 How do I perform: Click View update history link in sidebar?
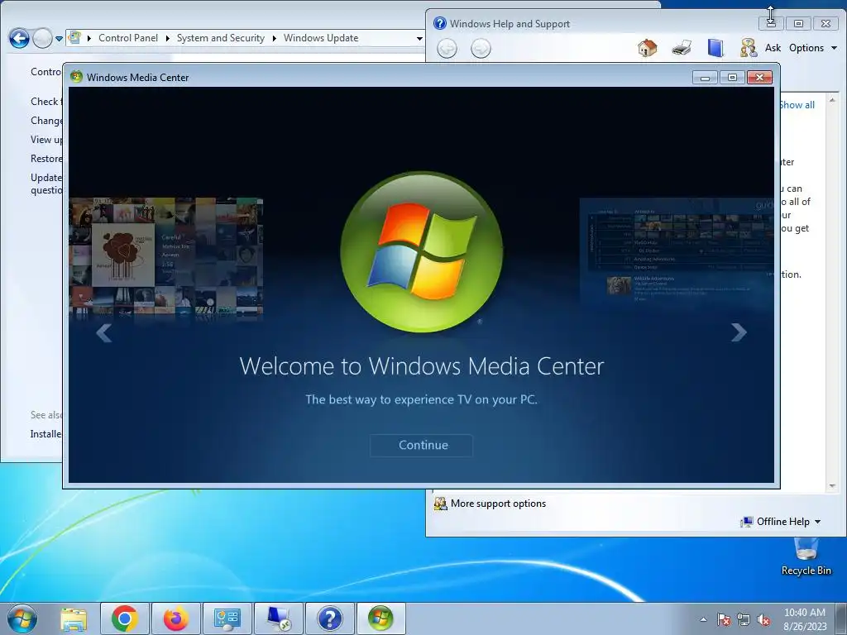click(46, 139)
